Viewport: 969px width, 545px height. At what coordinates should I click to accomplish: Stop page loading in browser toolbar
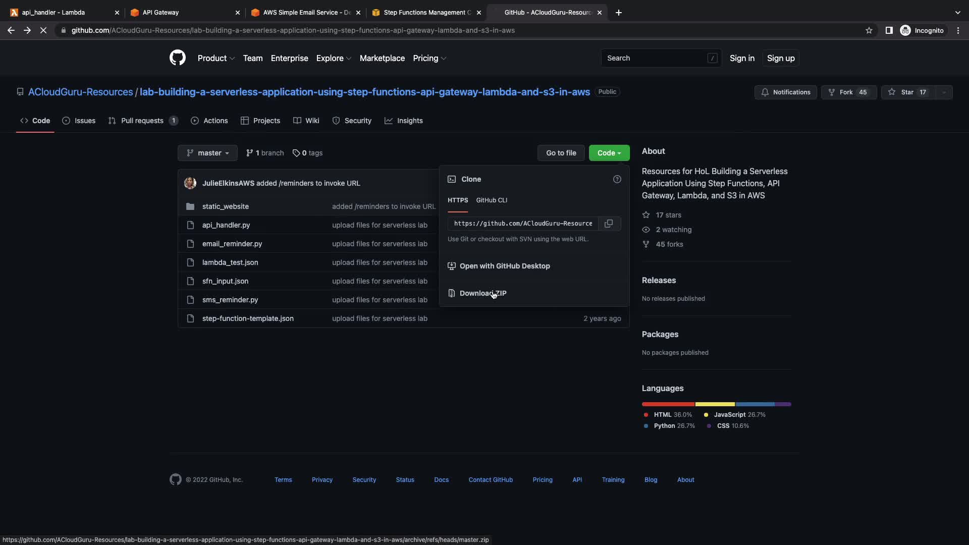tap(43, 30)
